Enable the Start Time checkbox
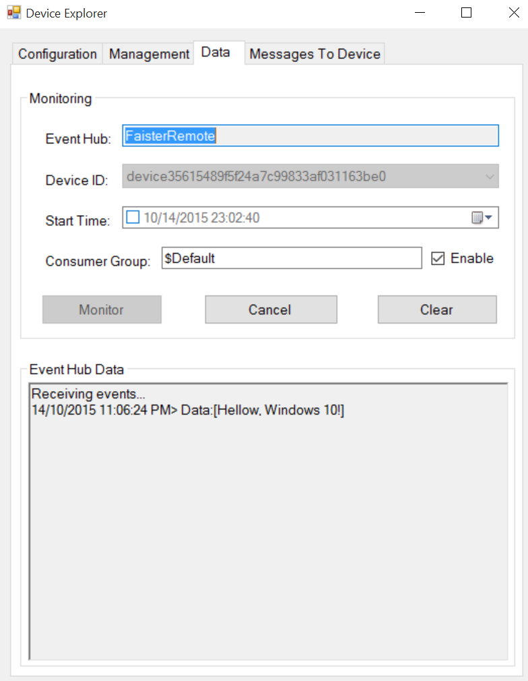 pyautogui.click(x=133, y=217)
